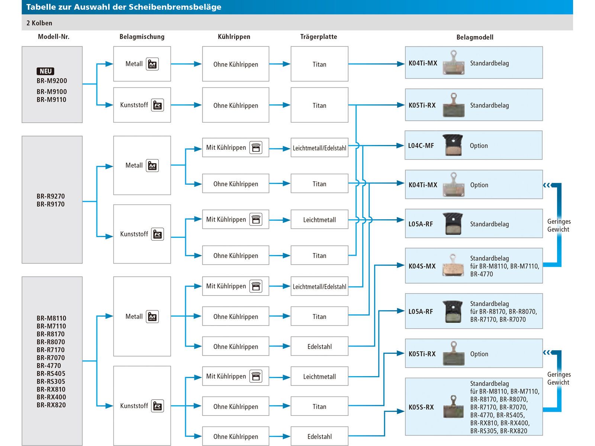Click 'BR-RX400' in the Modell-Nr. column
This screenshot has width=595, height=446.
point(51,397)
